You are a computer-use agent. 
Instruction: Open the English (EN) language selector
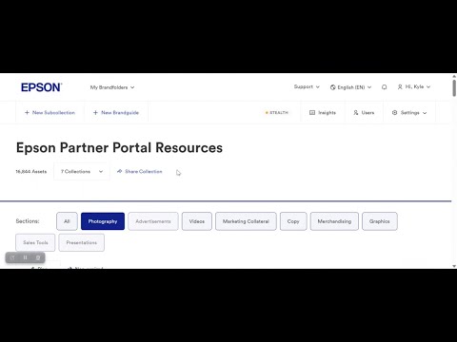click(350, 87)
